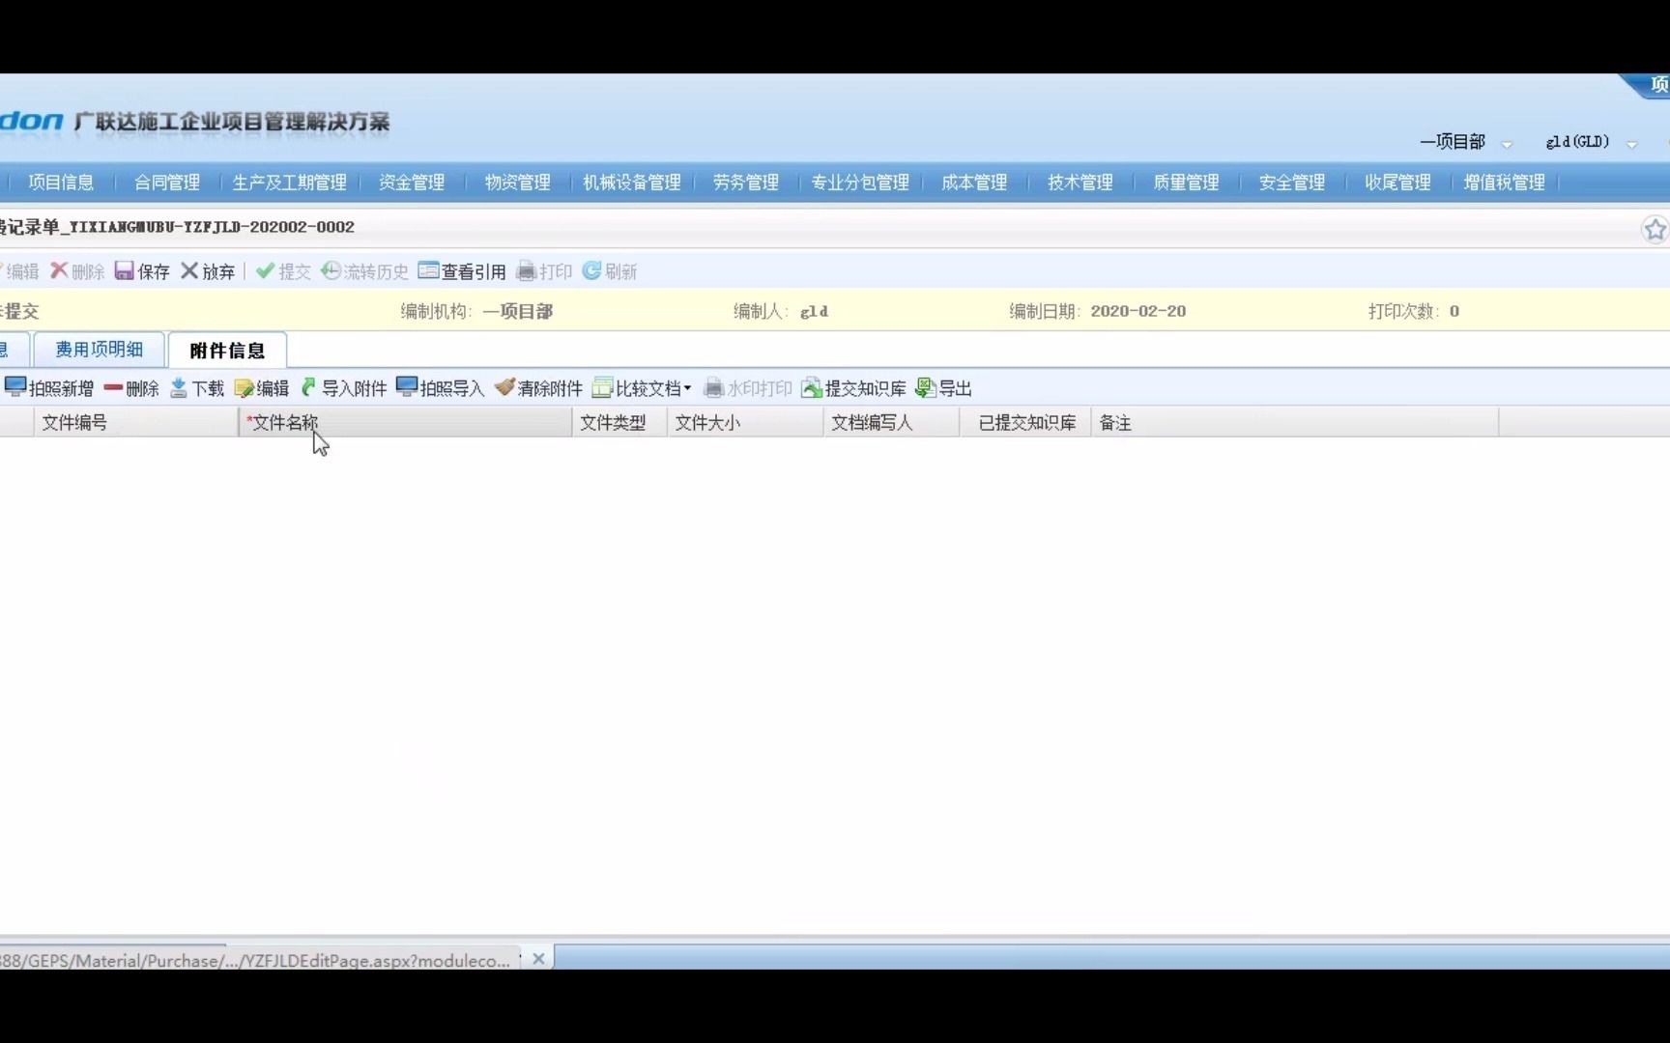
Task: Click the attachment Delete (删除) minus icon
Action: pyautogui.click(x=113, y=388)
